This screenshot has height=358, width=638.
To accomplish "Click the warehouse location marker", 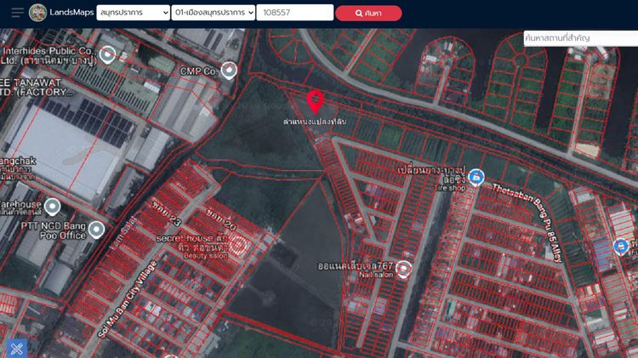I will click(x=53, y=207).
